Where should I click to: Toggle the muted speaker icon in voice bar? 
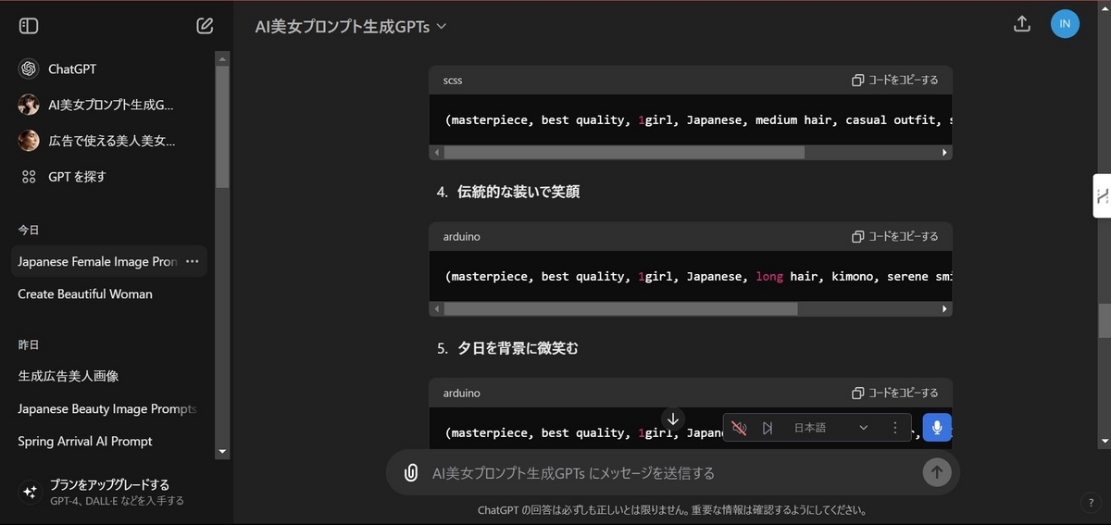pos(739,428)
